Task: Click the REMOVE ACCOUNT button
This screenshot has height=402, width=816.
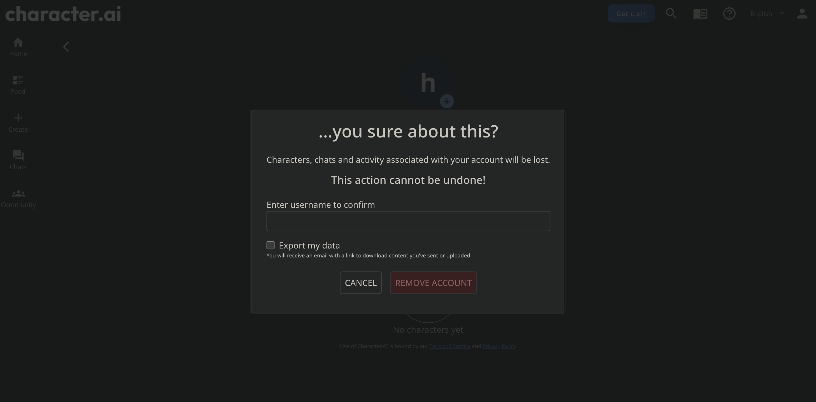Action: (433, 282)
